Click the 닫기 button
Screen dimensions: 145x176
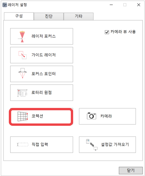131,171
